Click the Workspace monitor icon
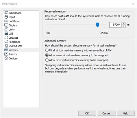The image size is (137, 118). pyautogui.click(x=6, y=13)
